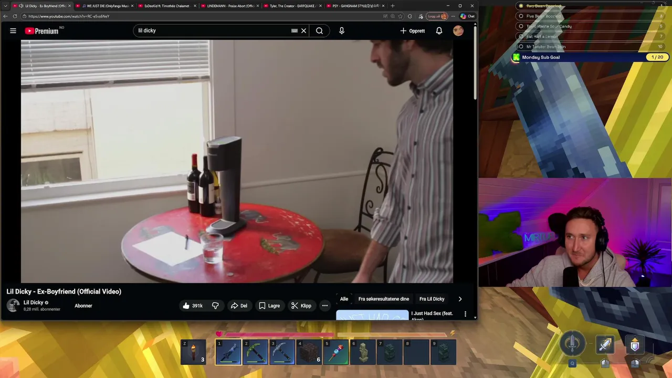Click the shield ability icon bottom right

(x=635, y=345)
